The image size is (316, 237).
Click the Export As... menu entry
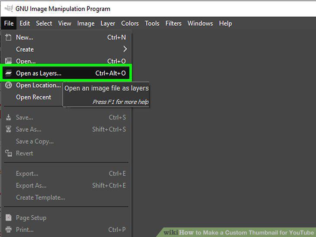tap(66, 185)
